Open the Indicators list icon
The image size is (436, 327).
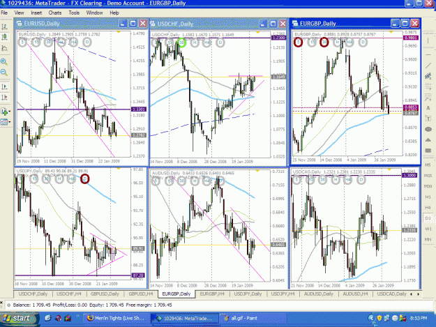4,112
